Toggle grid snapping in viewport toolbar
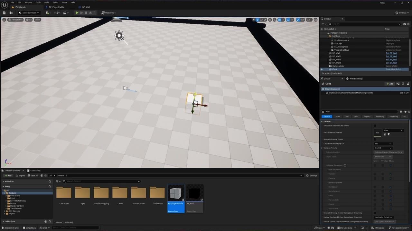Screen dimensions: 412x231 coord(279,20)
